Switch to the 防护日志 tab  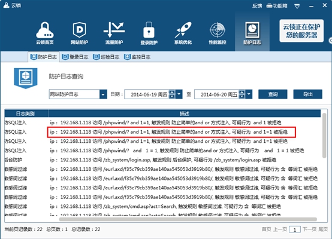44,57
